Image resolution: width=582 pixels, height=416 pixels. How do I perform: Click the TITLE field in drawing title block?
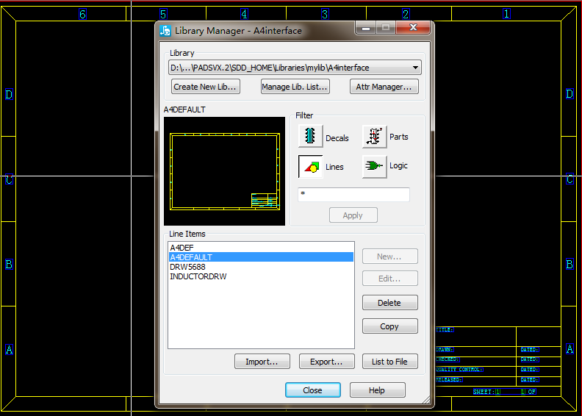(445, 329)
